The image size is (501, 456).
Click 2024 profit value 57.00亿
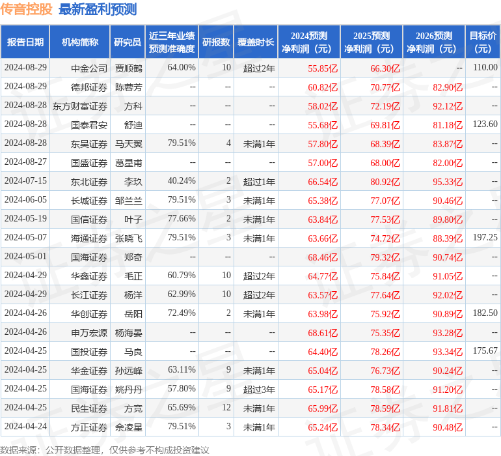[x=323, y=163]
